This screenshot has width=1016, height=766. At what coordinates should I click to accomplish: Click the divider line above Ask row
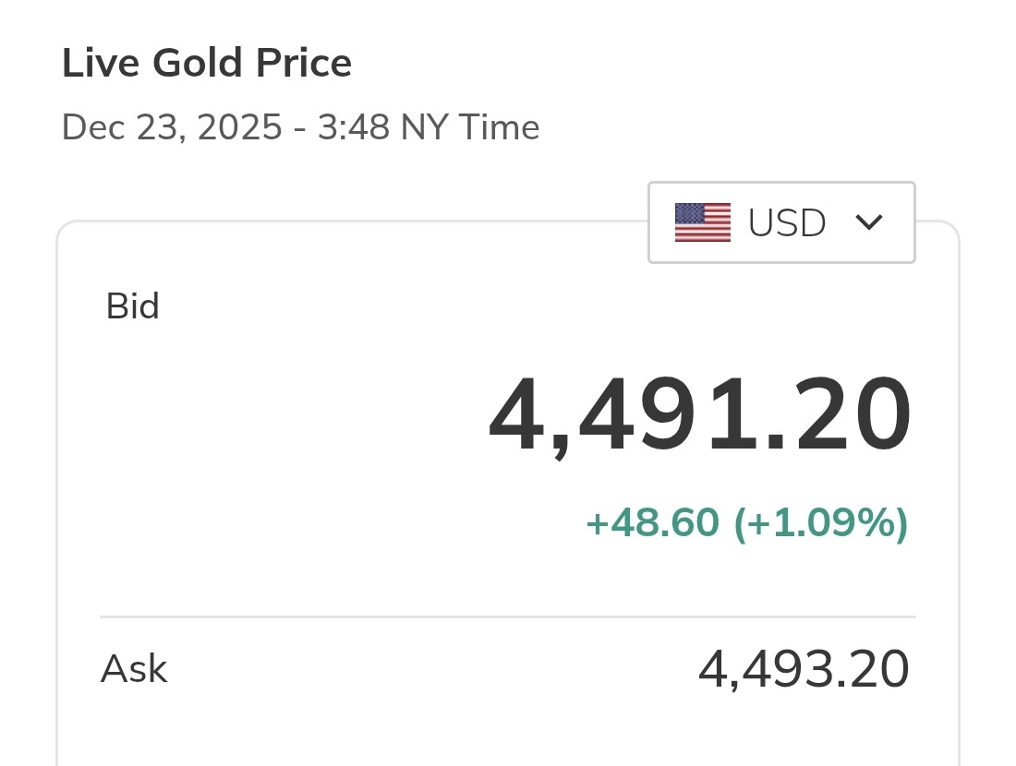pos(508,616)
